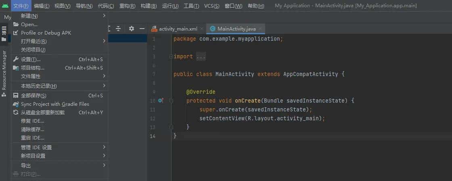Click the folder icon beside Open...
The width and height of the screenshot is (452, 181).
point(16,25)
